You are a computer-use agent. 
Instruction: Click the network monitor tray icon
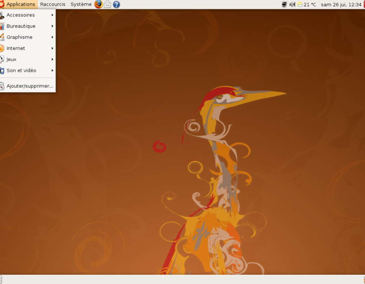pos(284,4)
